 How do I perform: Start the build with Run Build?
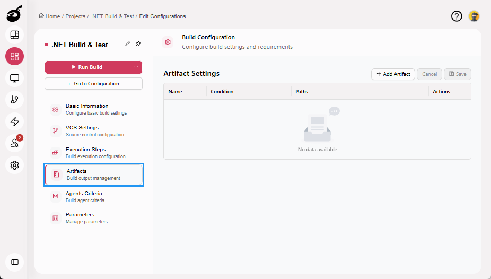[87, 67]
